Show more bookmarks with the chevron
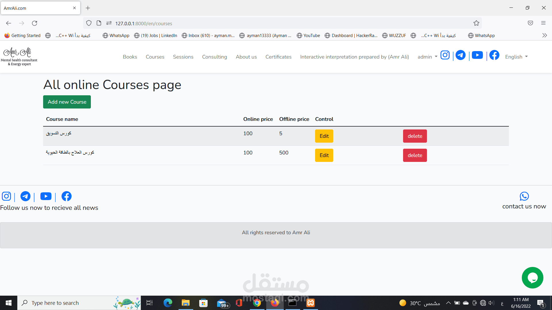552x310 pixels. click(x=545, y=36)
